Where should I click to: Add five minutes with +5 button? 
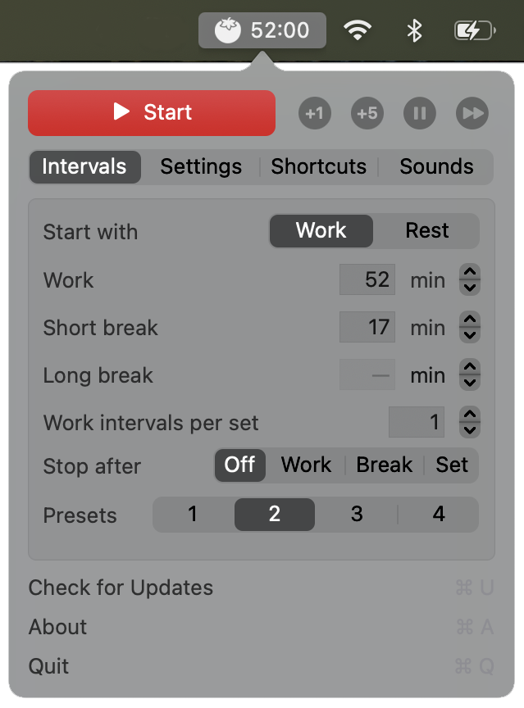[x=367, y=113]
